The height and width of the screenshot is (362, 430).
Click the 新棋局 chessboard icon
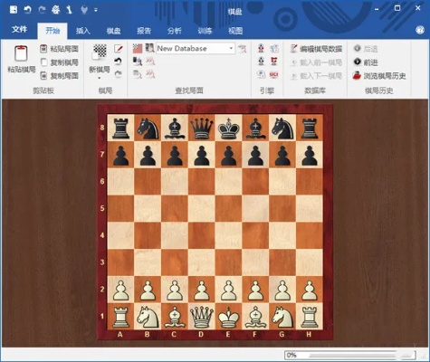click(100, 52)
